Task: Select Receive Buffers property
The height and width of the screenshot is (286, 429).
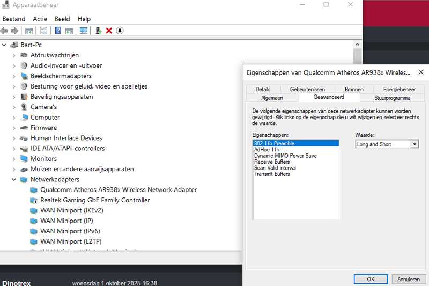Action: click(296, 162)
